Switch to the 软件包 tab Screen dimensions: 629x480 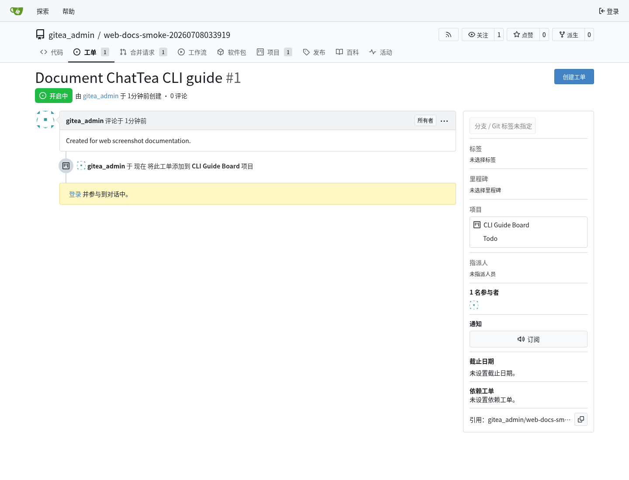(232, 52)
